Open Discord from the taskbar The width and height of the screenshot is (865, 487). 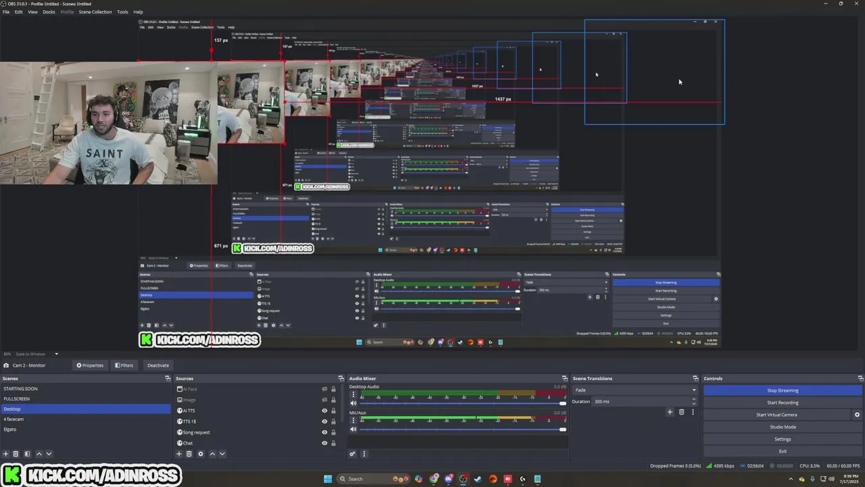pos(448,479)
